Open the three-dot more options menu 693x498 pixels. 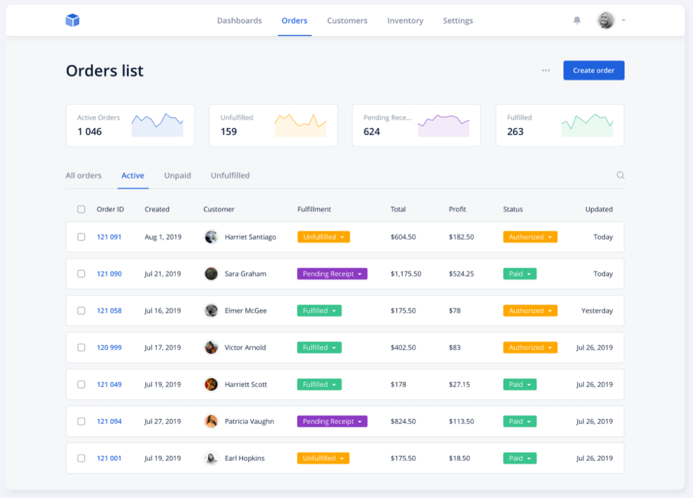(546, 70)
